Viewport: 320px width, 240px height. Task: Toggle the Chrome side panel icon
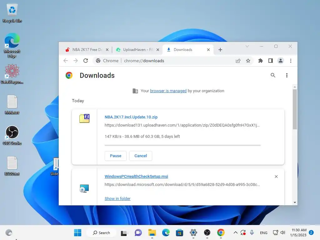(270, 61)
